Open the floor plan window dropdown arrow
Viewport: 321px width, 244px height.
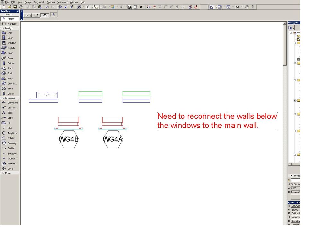[x=216, y=7]
